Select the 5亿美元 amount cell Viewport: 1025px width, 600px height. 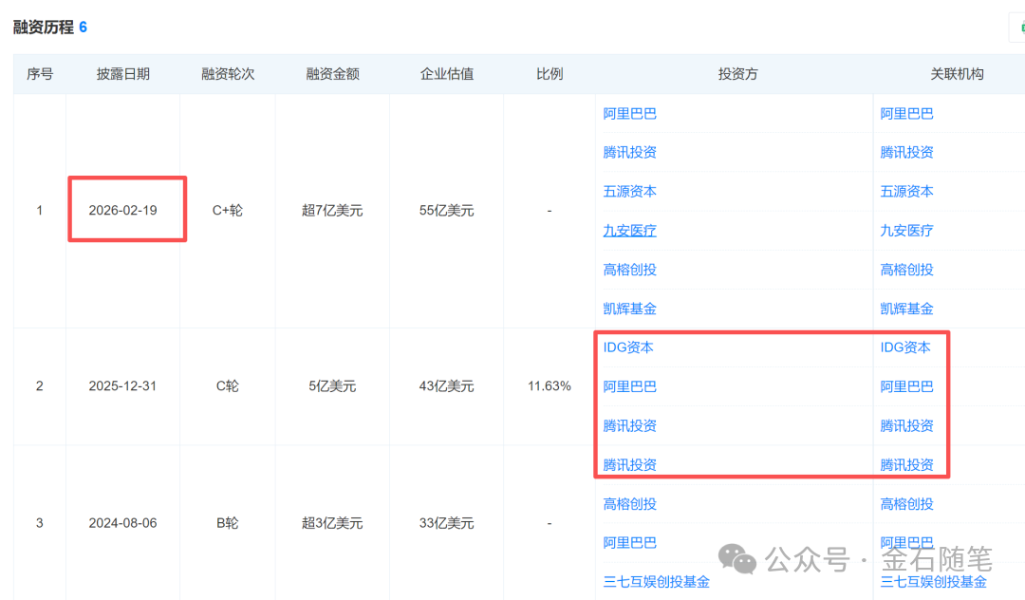[x=332, y=386]
